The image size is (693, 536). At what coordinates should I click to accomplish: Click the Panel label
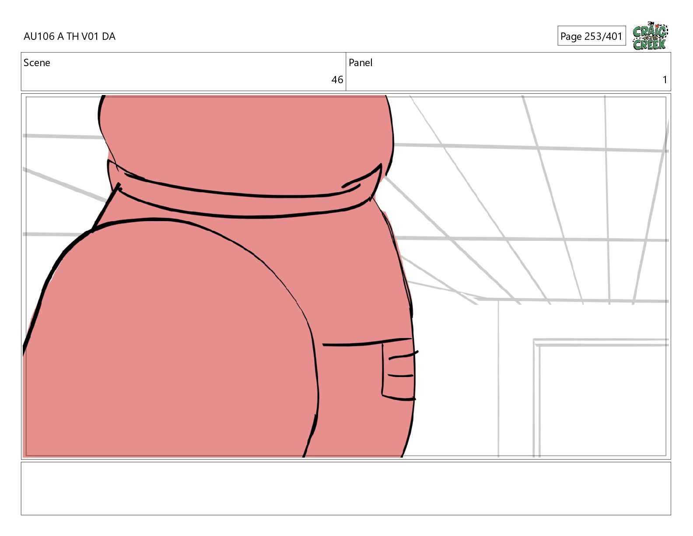tap(360, 63)
